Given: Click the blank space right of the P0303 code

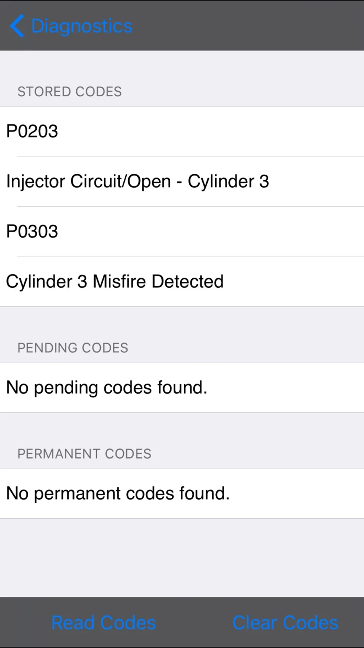Looking at the screenshot, I should (211, 232).
